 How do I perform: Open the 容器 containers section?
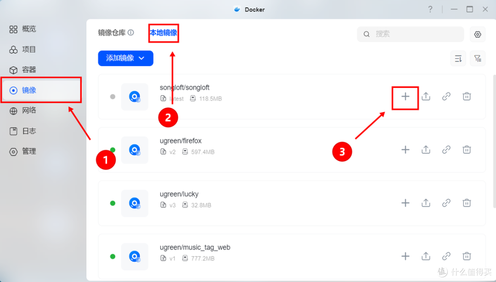pos(23,70)
